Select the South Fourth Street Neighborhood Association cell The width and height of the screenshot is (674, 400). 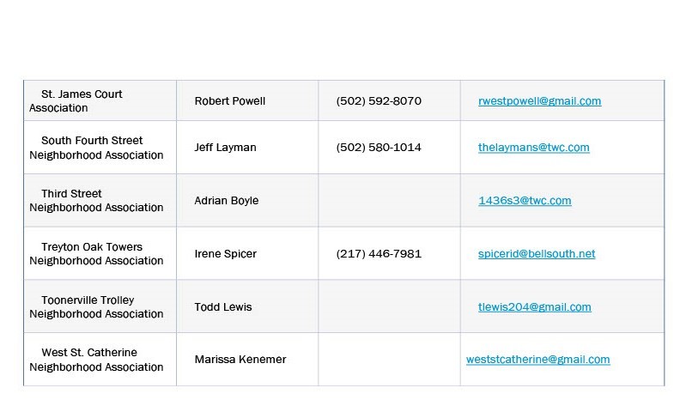tap(95, 148)
